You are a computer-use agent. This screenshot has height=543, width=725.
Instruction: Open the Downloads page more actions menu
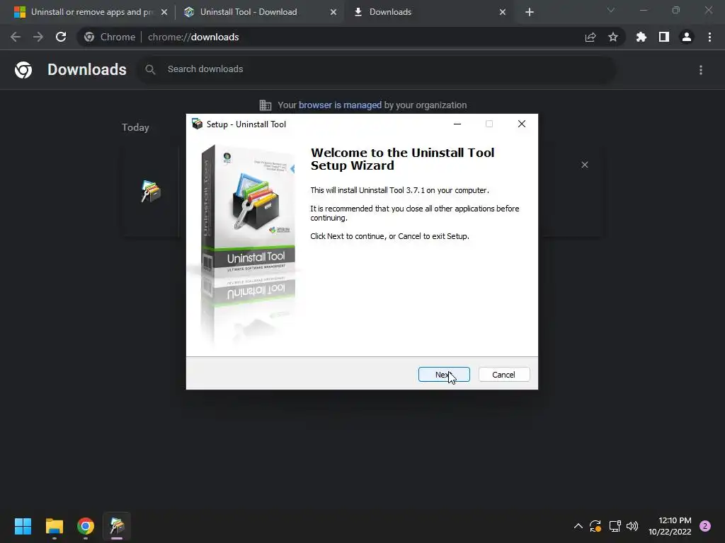click(701, 70)
